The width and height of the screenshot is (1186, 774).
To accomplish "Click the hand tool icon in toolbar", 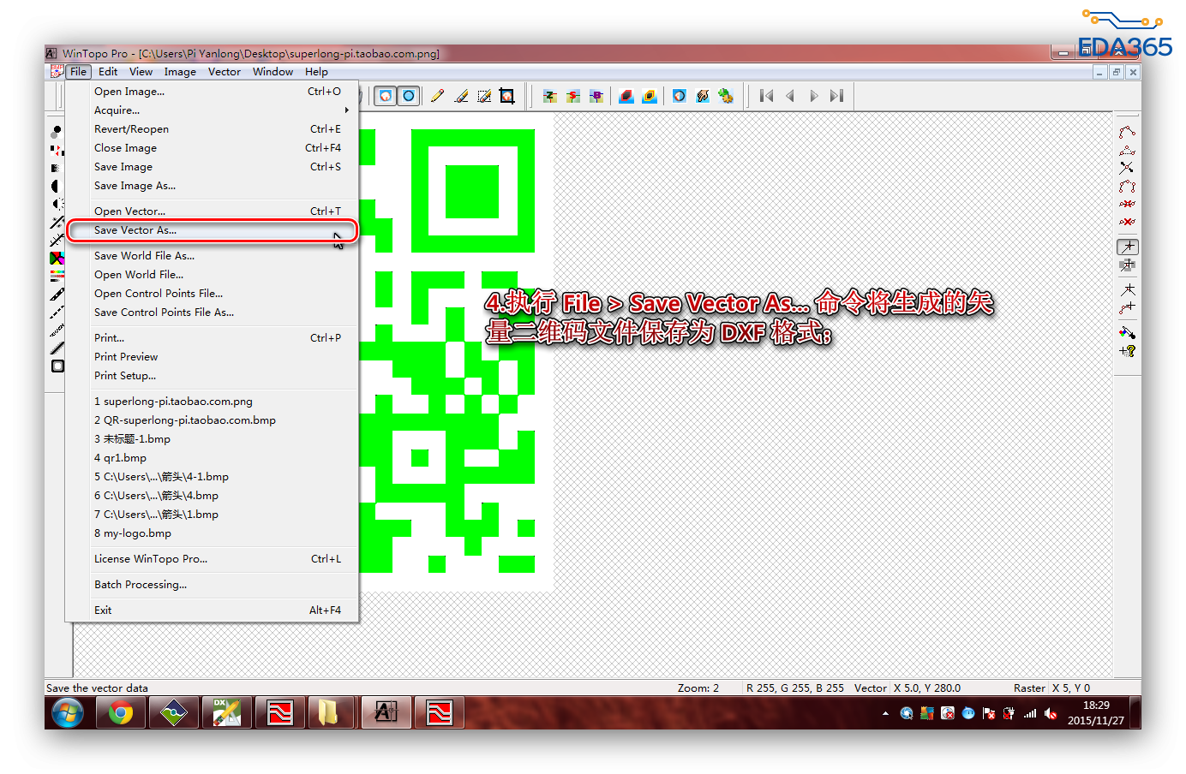I will tap(703, 96).
